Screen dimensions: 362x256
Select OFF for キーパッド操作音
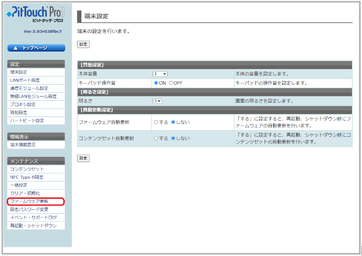click(171, 83)
